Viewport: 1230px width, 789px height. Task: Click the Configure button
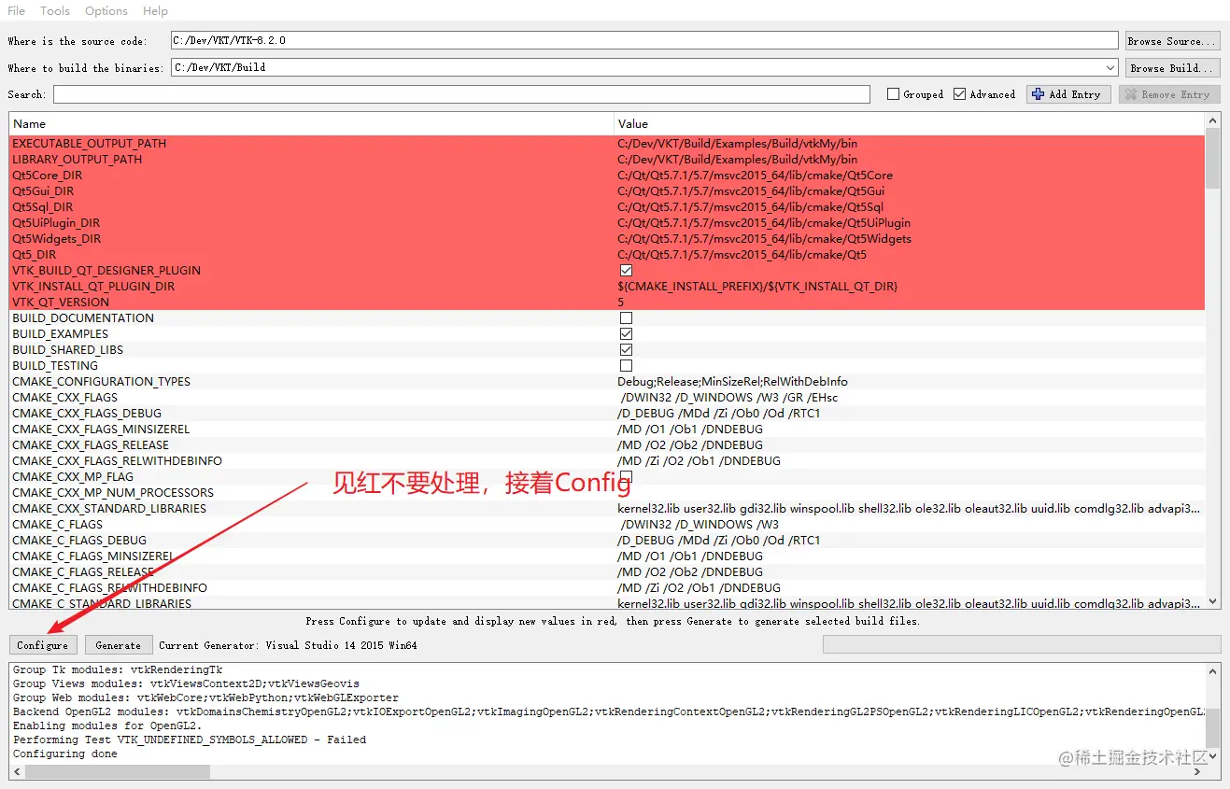pyautogui.click(x=43, y=645)
